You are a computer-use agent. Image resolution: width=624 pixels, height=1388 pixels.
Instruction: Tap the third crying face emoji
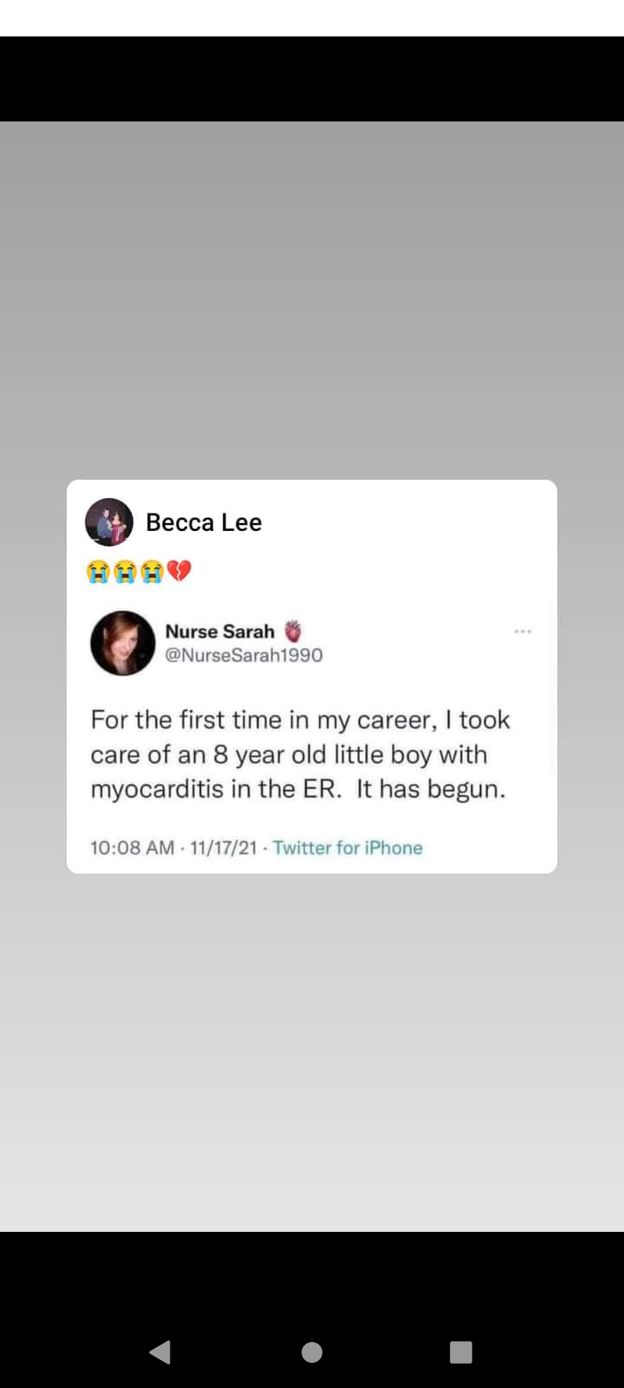[x=152, y=571]
